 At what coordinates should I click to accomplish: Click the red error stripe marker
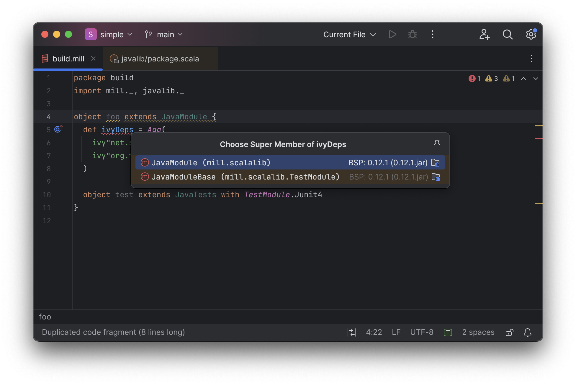pyautogui.click(x=539, y=138)
